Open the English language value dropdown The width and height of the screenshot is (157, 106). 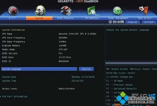tap(86, 69)
